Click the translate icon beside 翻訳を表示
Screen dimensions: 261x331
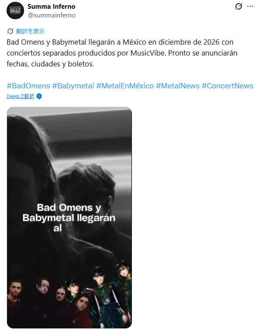click(x=10, y=31)
